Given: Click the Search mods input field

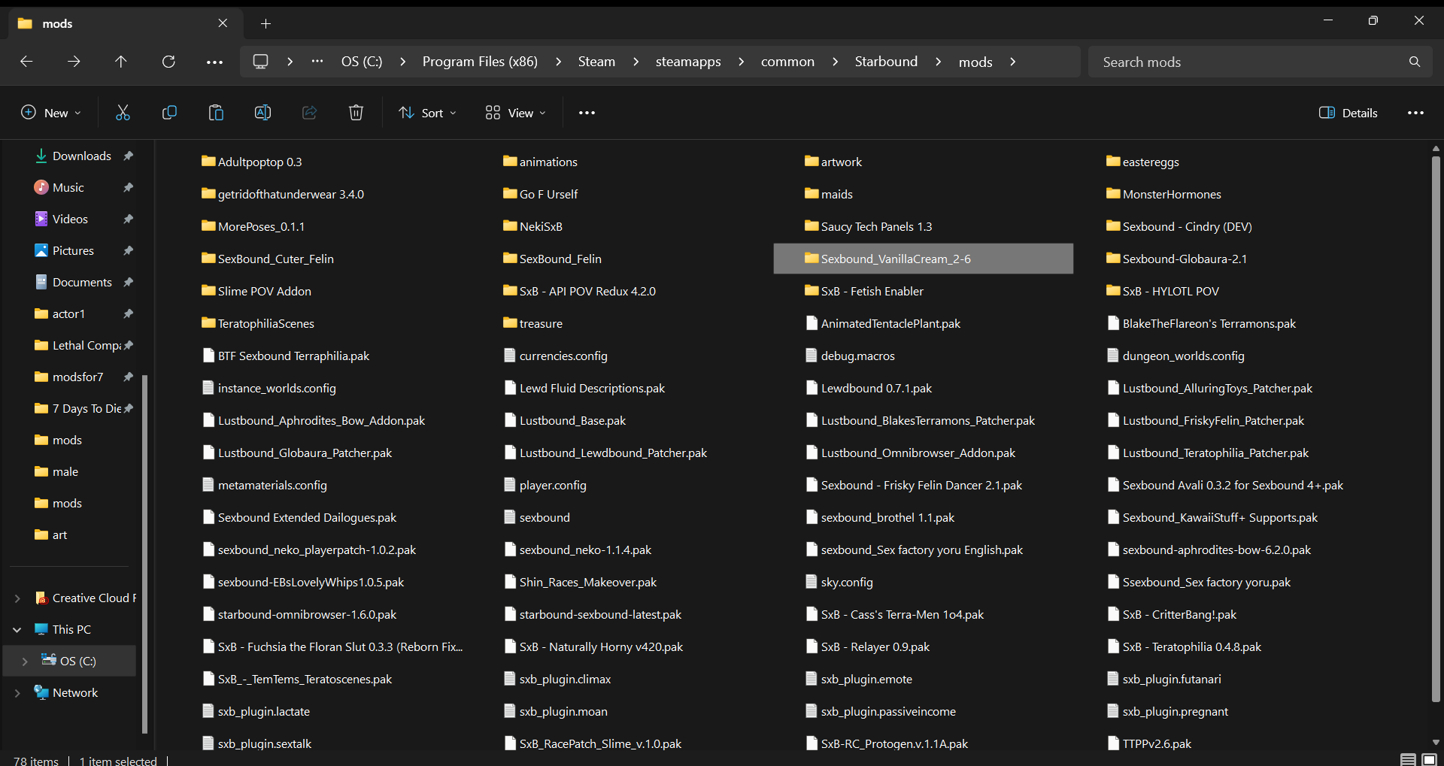Looking at the screenshot, I should click(x=1248, y=62).
